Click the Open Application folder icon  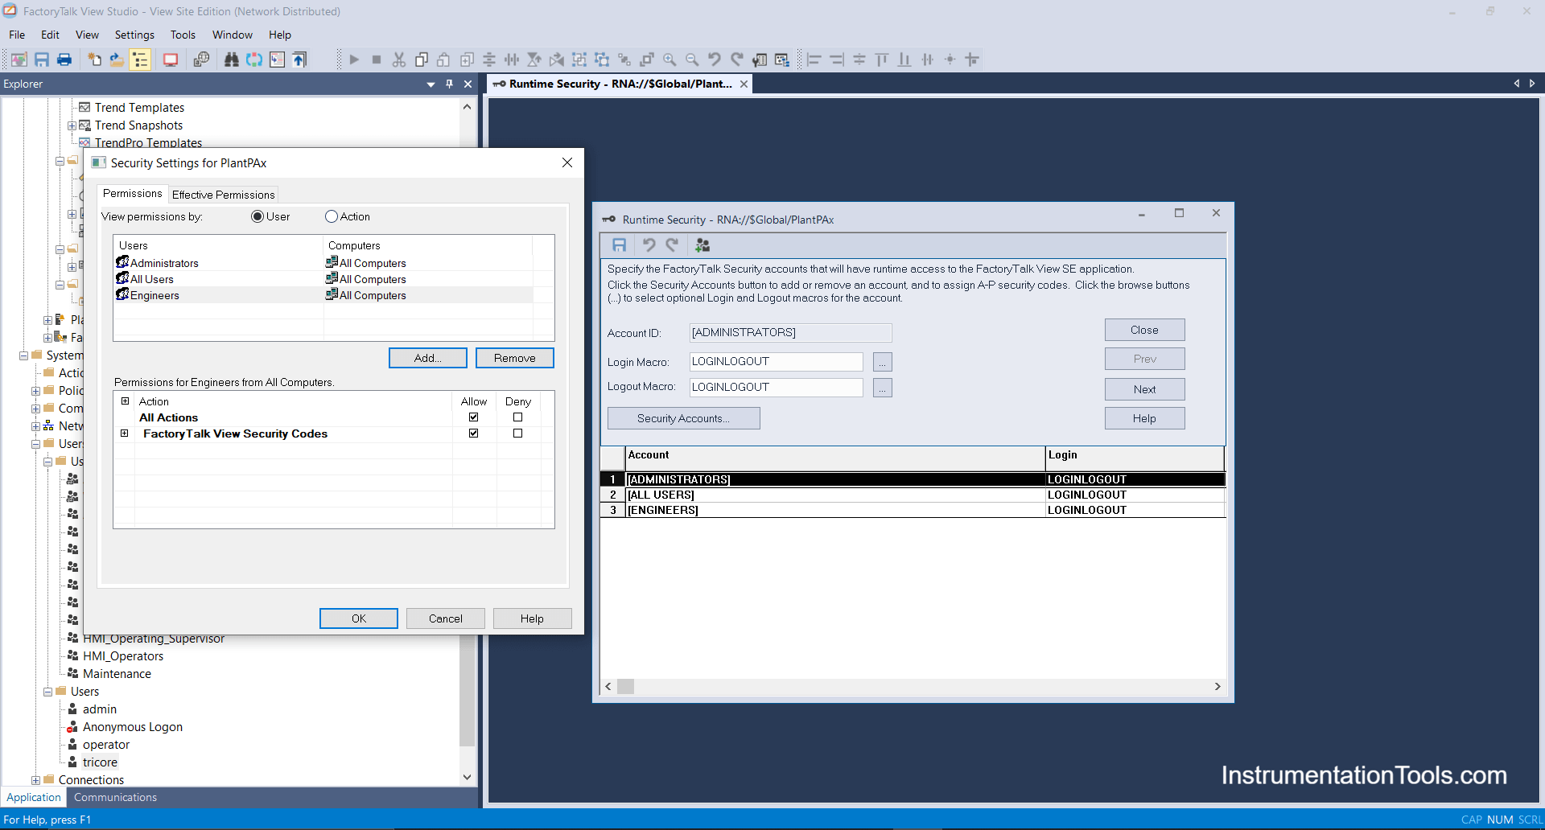tap(117, 60)
